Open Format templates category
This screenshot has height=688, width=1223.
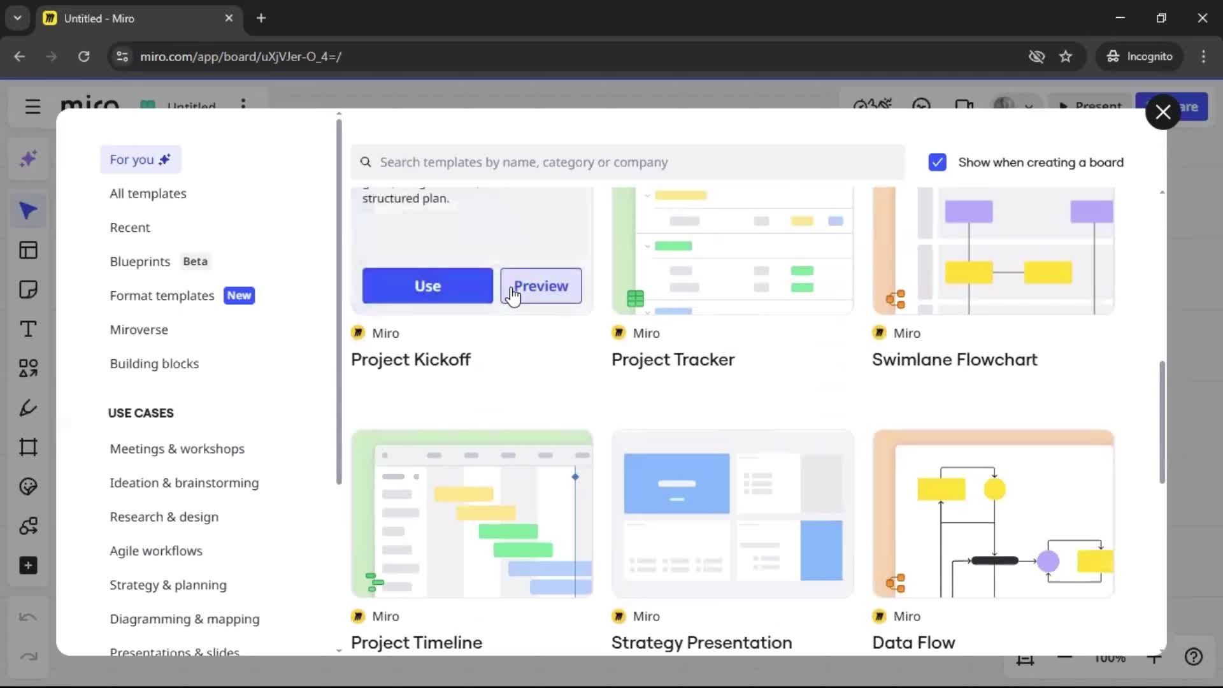[x=182, y=296]
